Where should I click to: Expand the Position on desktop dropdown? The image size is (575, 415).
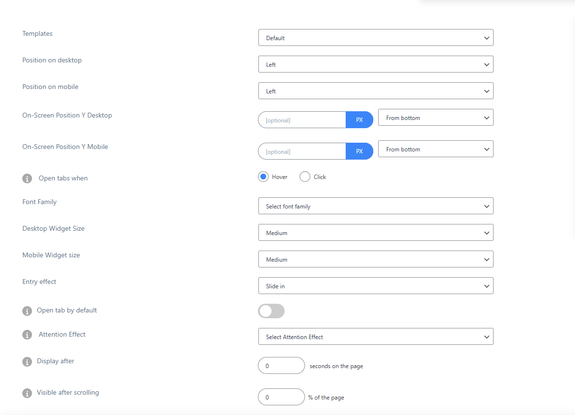376,64
